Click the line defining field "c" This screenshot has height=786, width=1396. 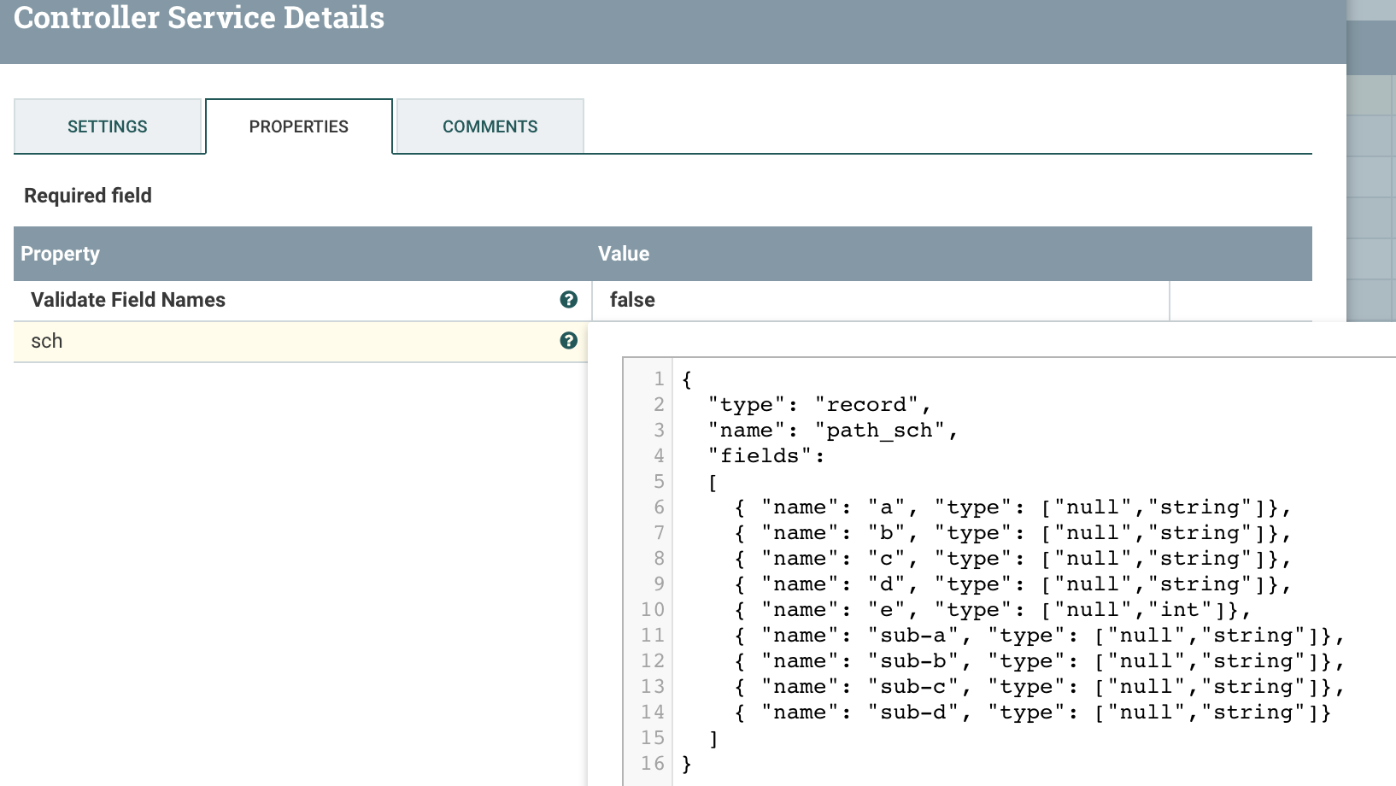(1012, 559)
